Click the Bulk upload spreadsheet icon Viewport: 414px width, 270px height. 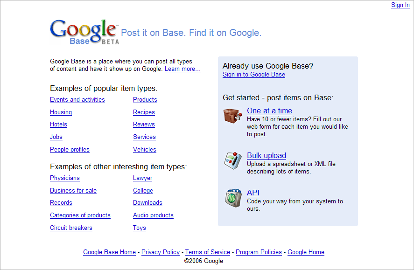(x=232, y=160)
